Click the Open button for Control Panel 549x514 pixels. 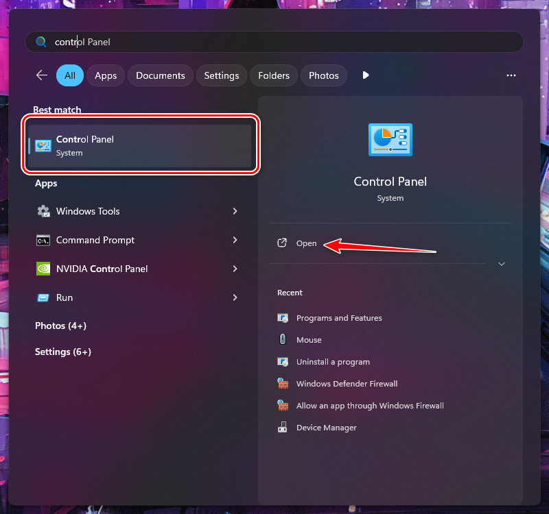306,243
